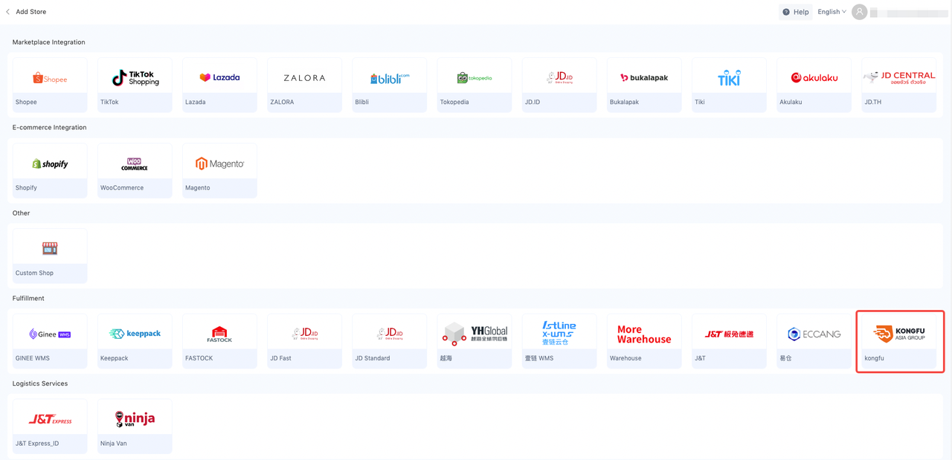Choose the Bukalapak logo
This screenshot has width=952, height=460.
[644, 77]
